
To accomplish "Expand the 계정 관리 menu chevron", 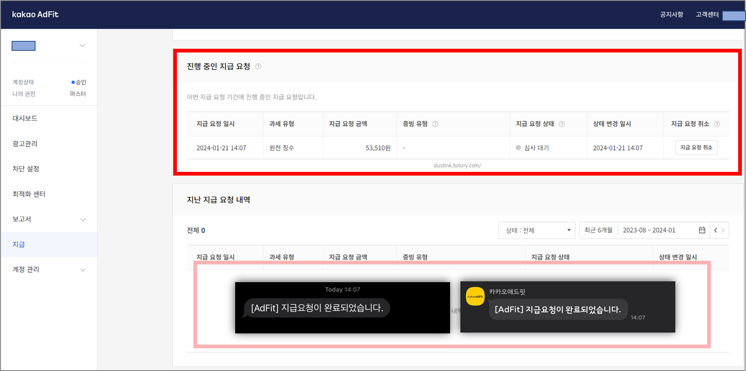I will (x=83, y=270).
